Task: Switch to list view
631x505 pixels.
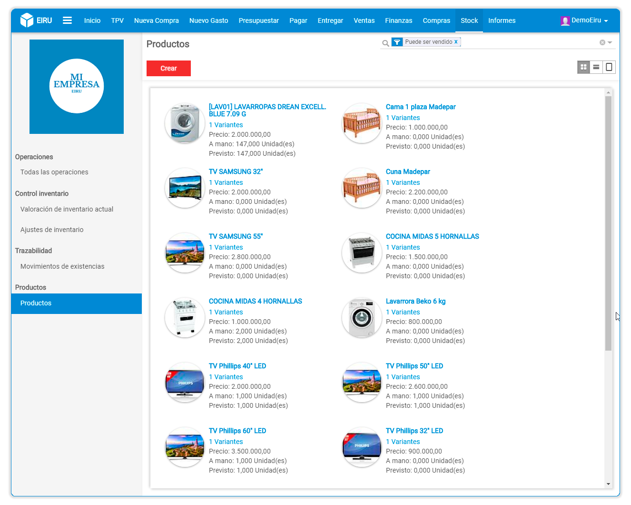Action: point(596,67)
